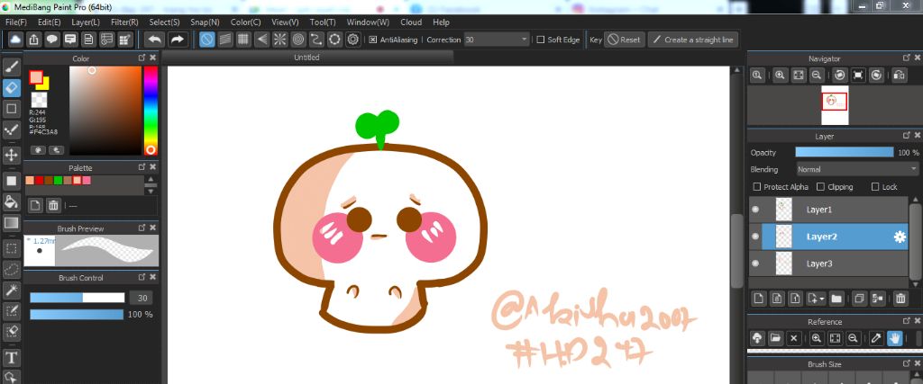Select the Lasso tool
The height and width of the screenshot is (384, 923).
[x=12, y=270]
